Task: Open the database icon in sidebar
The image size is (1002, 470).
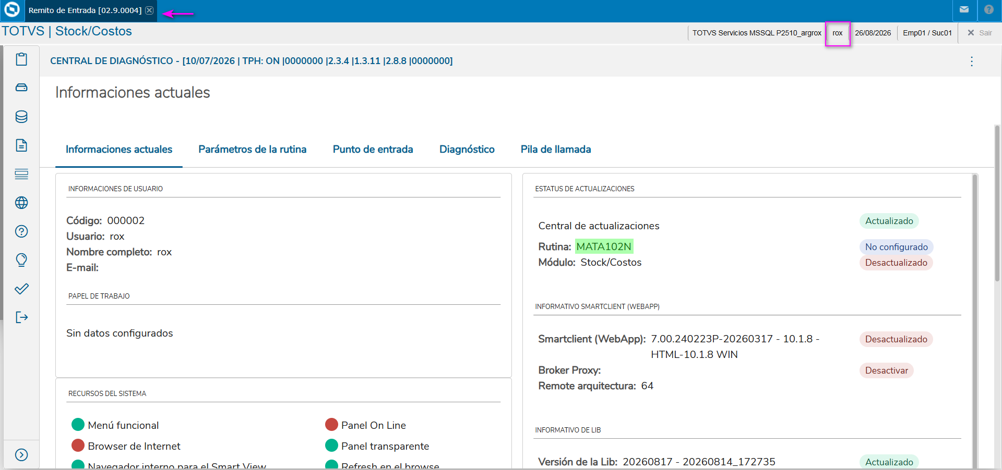Action: click(x=21, y=117)
